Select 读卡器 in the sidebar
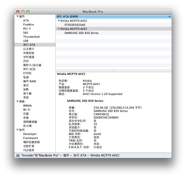186x178 pixels. point(27,93)
